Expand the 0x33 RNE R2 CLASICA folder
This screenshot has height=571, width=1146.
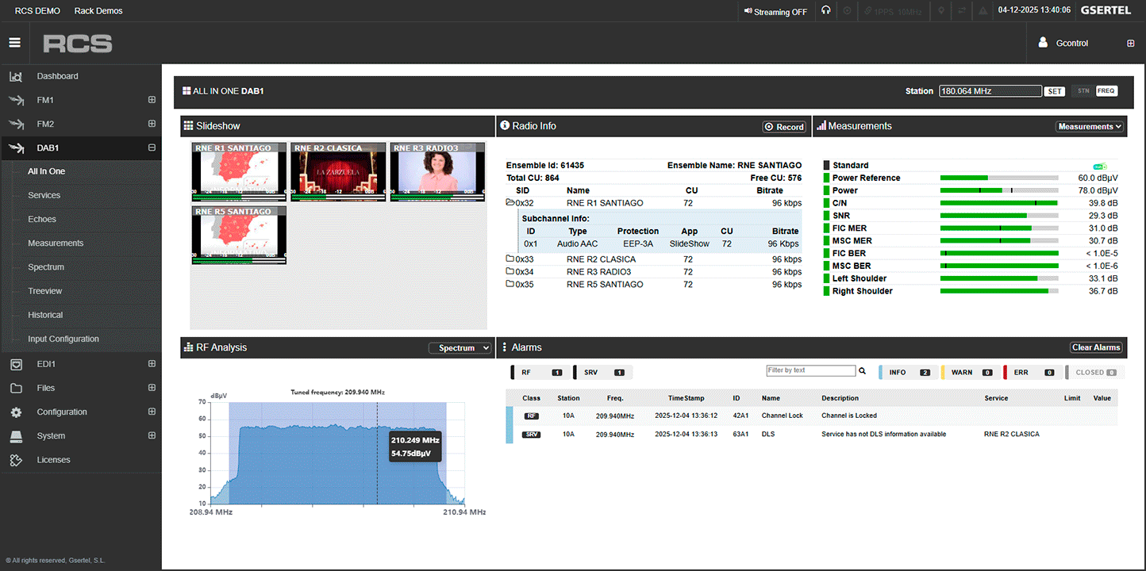tap(510, 259)
